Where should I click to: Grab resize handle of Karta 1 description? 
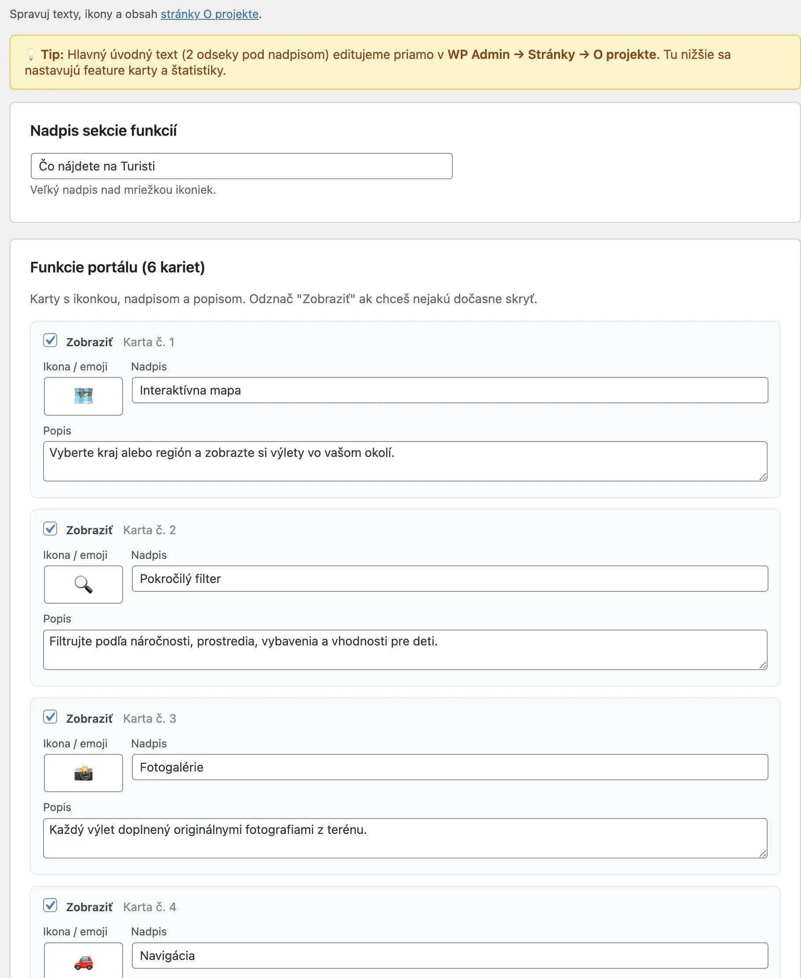763,476
